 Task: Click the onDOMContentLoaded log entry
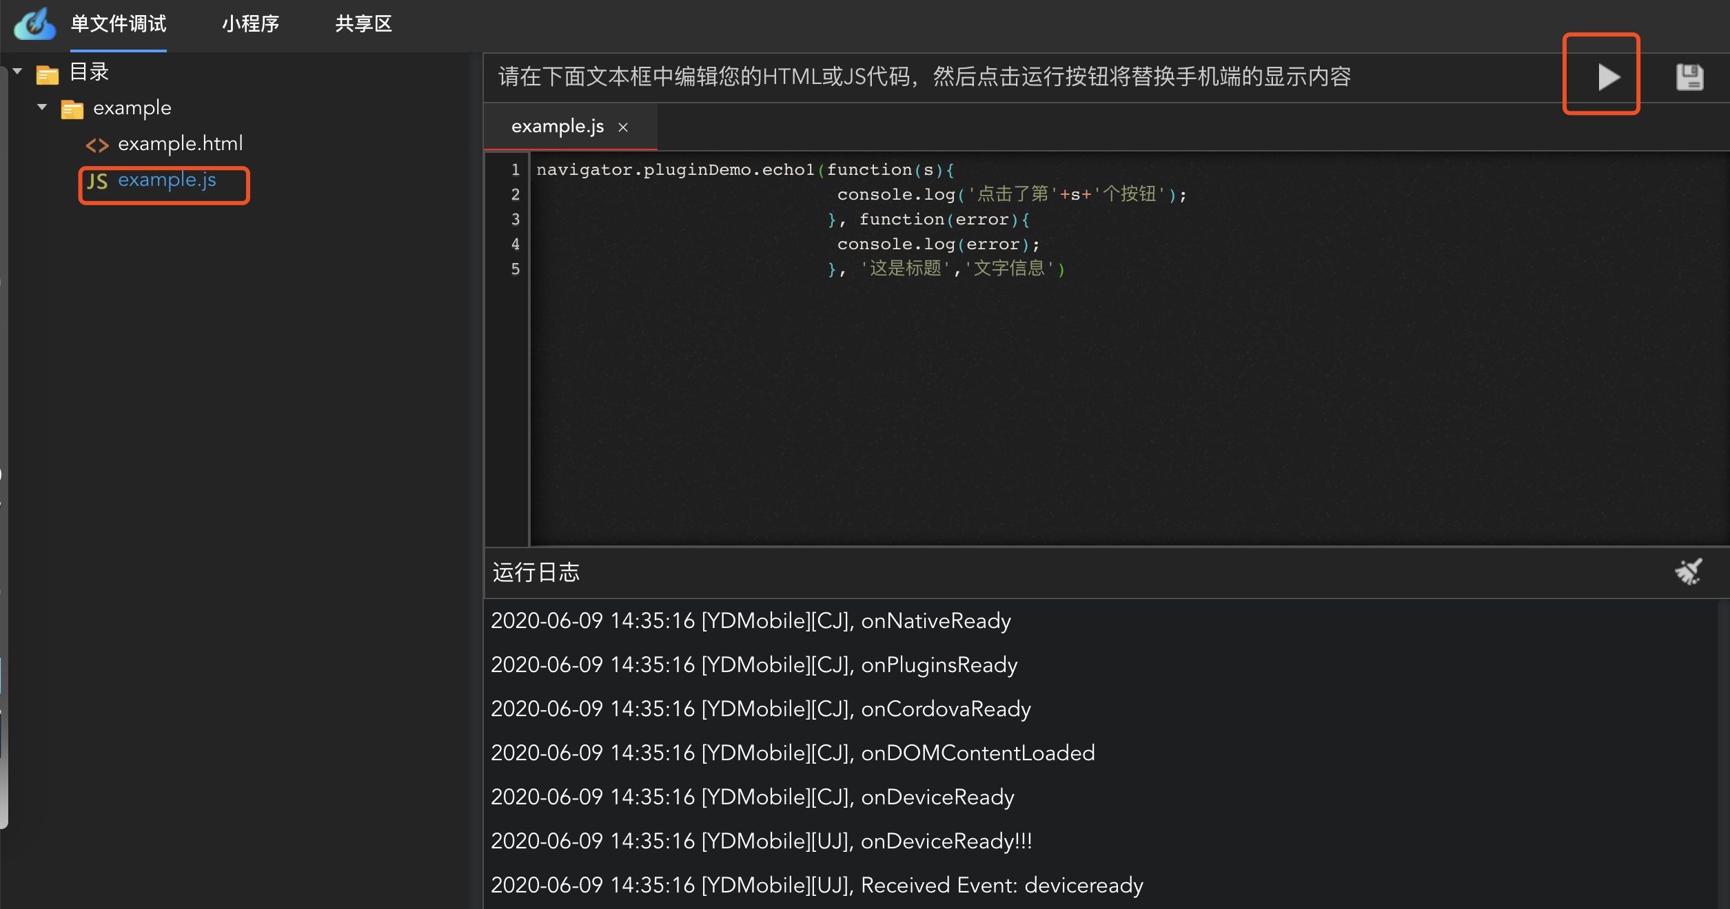coord(793,753)
